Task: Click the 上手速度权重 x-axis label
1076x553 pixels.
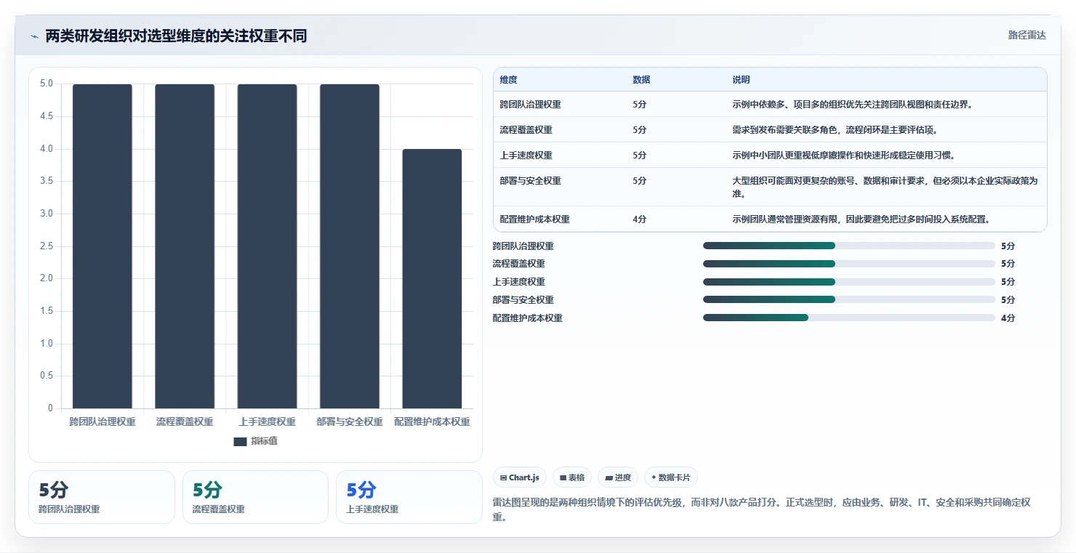Action: click(268, 422)
